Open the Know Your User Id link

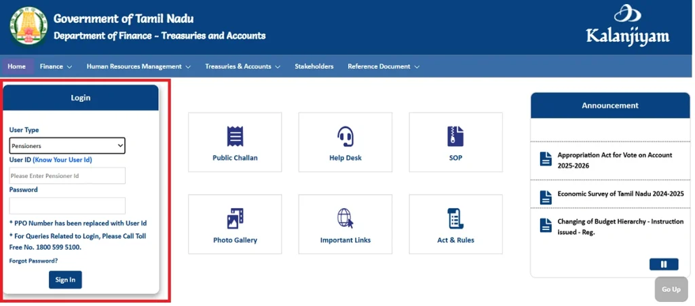[62, 160]
